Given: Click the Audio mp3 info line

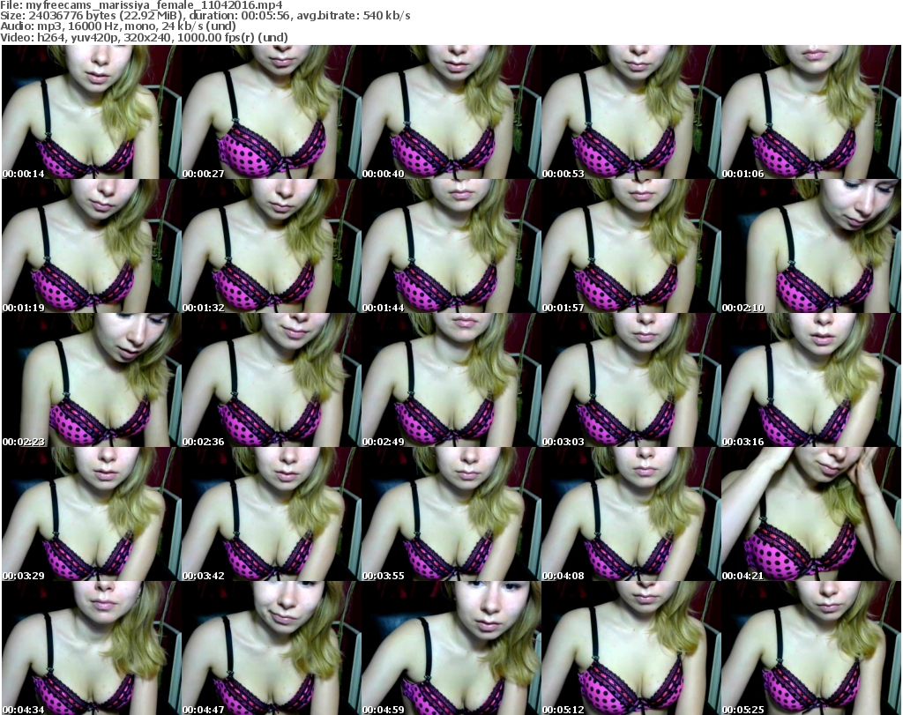Looking at the screenshot, I should (x=119, y=26).
